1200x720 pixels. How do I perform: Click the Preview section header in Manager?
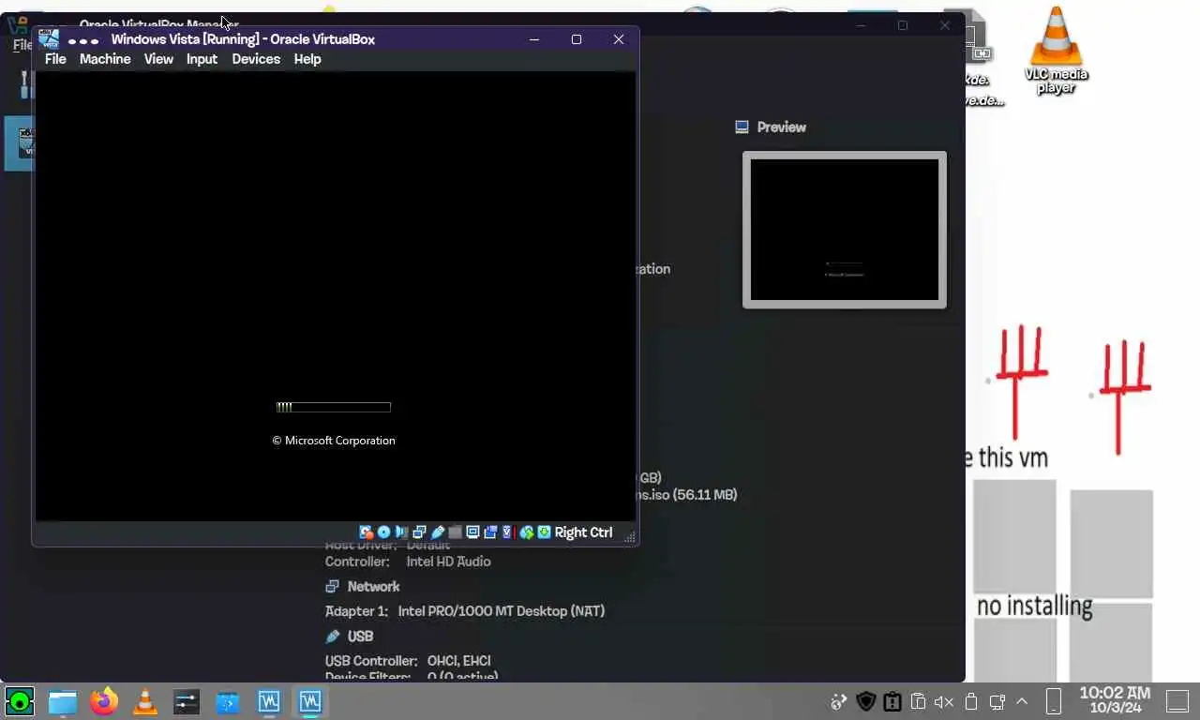click(x=781, y=127)
